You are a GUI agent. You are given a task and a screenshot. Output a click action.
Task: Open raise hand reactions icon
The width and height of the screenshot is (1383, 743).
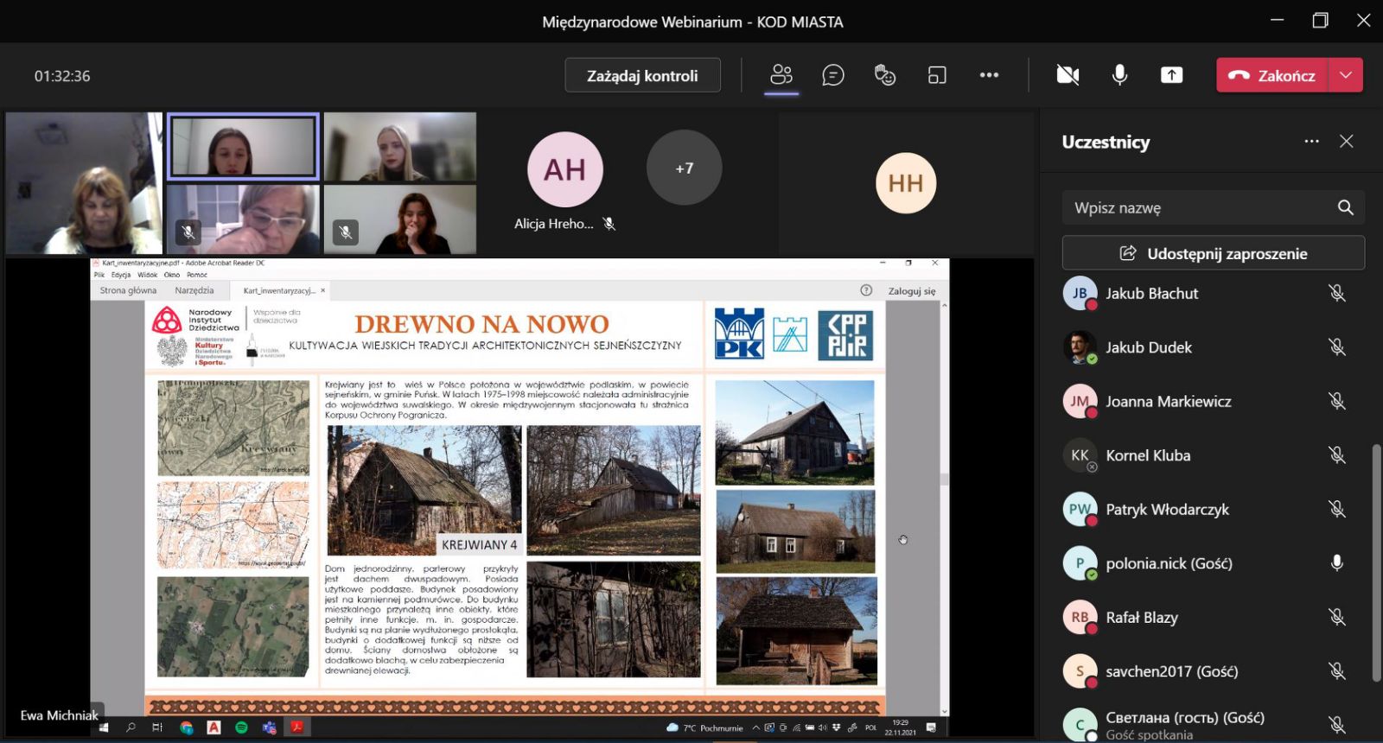pos(885,75)
